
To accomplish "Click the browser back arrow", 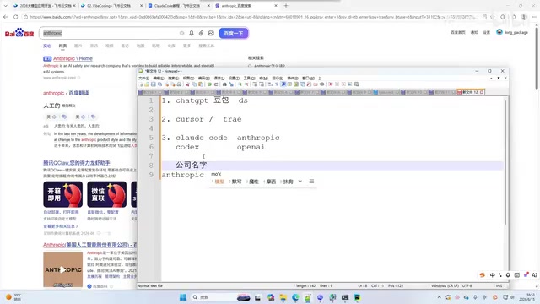I will tap(6, 17).
